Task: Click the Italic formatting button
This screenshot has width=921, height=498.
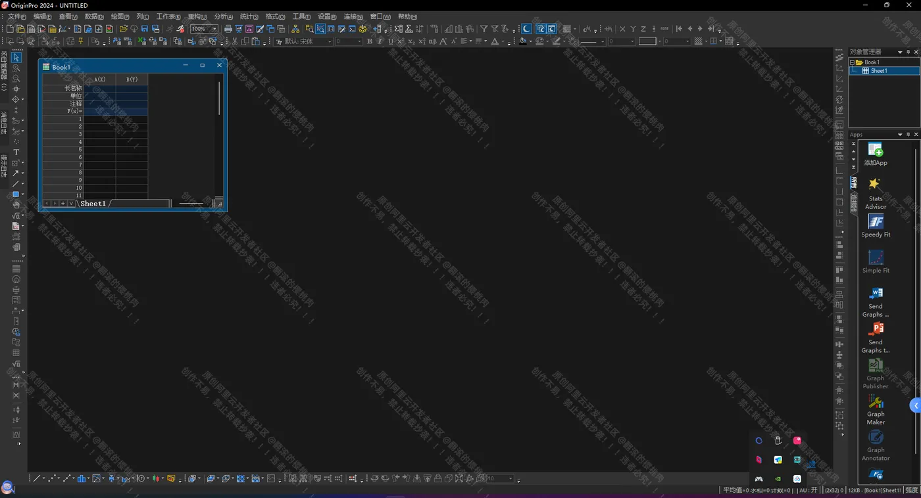Action: click(x=380, y=41)
